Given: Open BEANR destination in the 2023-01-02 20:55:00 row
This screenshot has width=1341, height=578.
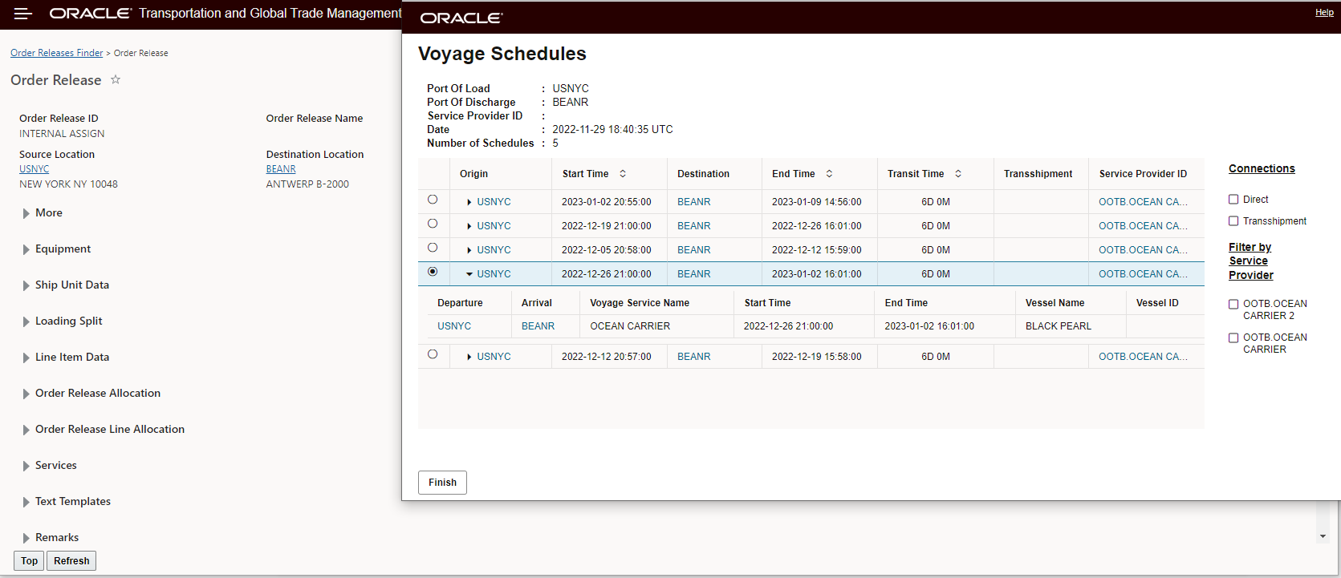Looking at the screenshot, I should click(x=694, y=202).
